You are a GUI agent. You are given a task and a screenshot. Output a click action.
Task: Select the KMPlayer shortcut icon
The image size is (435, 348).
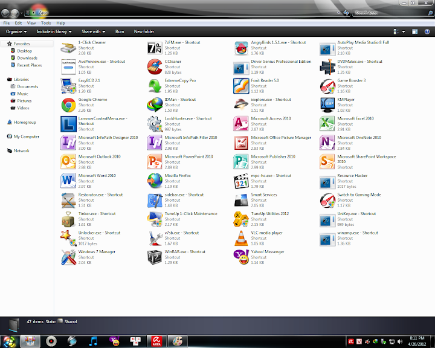[327, 105]
